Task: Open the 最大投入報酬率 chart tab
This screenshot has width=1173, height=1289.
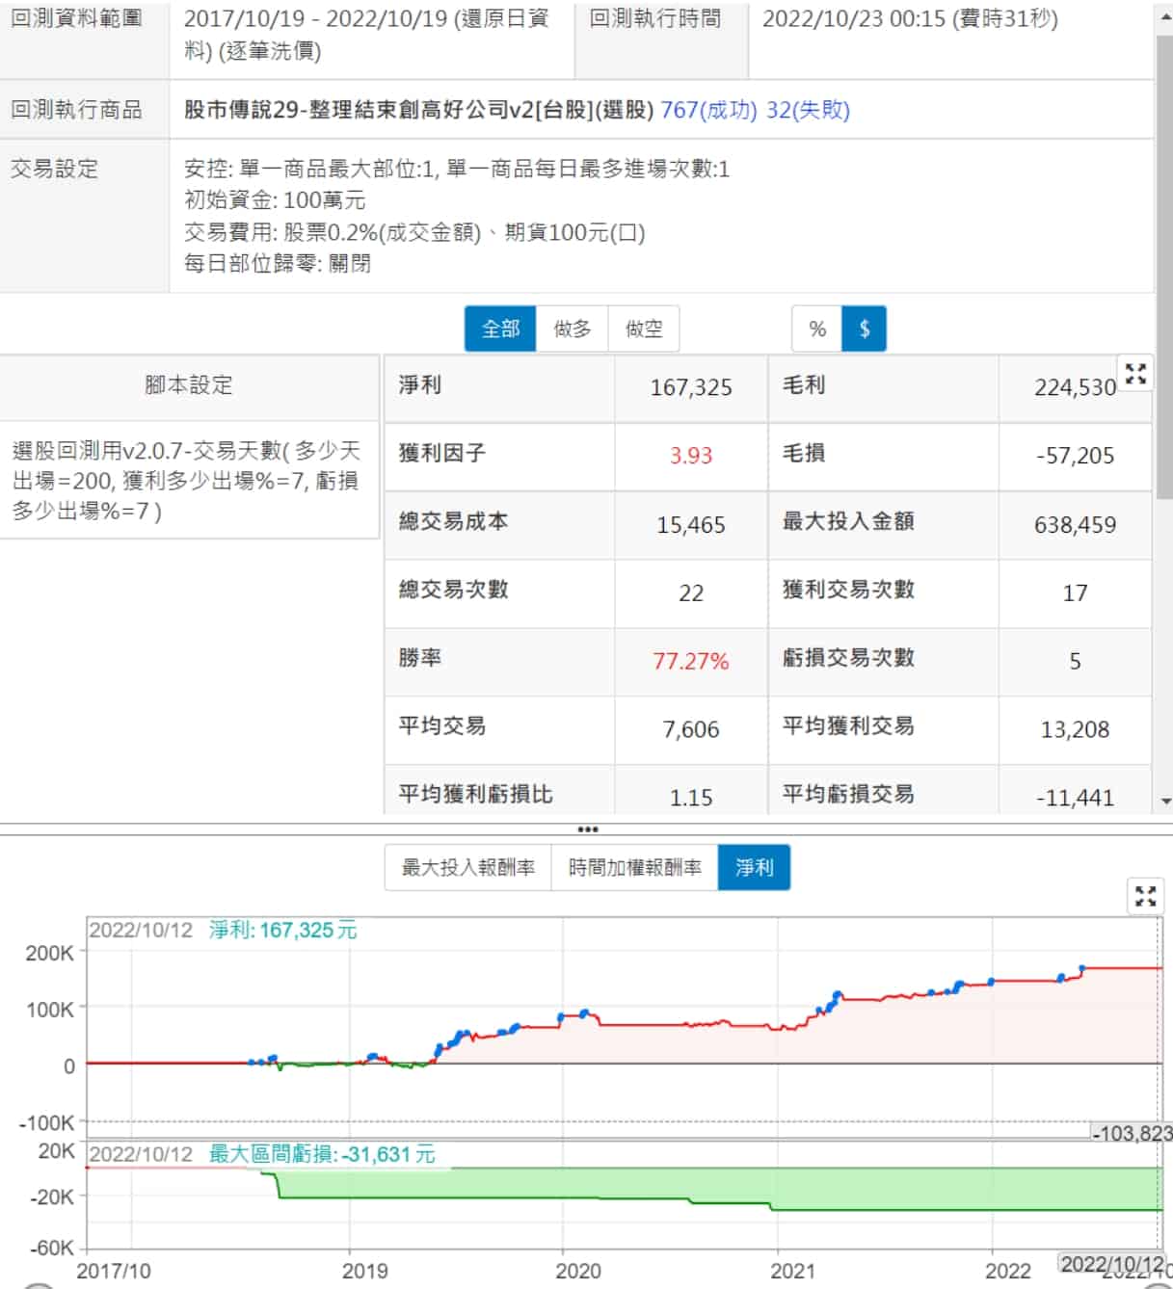Action: (x=468, y=868)
